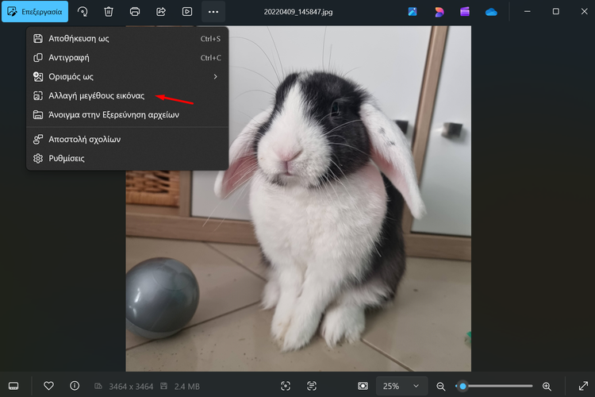Viewport: 595px width, 397px height.
Task: Rotate the image with the rotate icon
Action: 83,12
